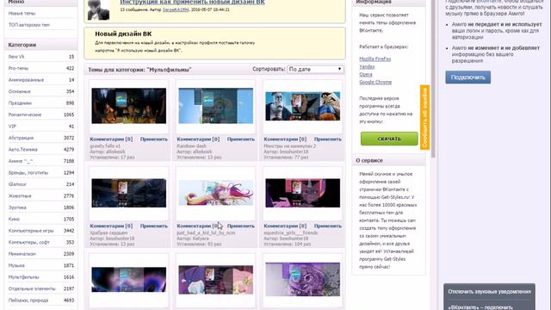Apply the equestria_girls___friends theme

[327, 226]
